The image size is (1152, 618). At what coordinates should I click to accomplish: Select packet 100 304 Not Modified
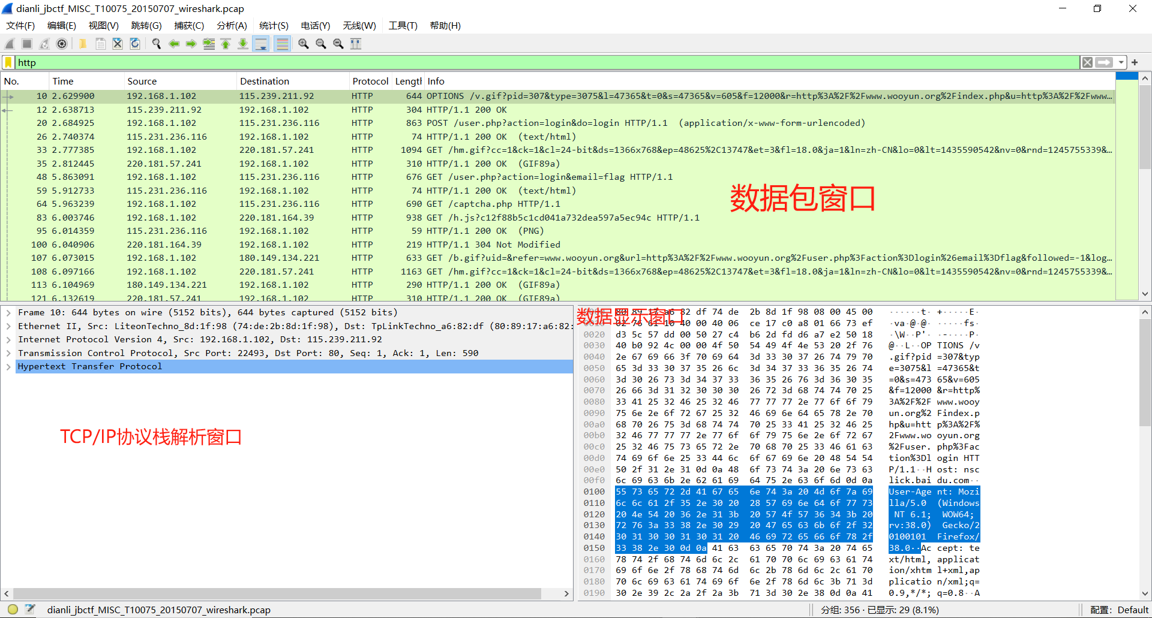click(x=558, y=245)
